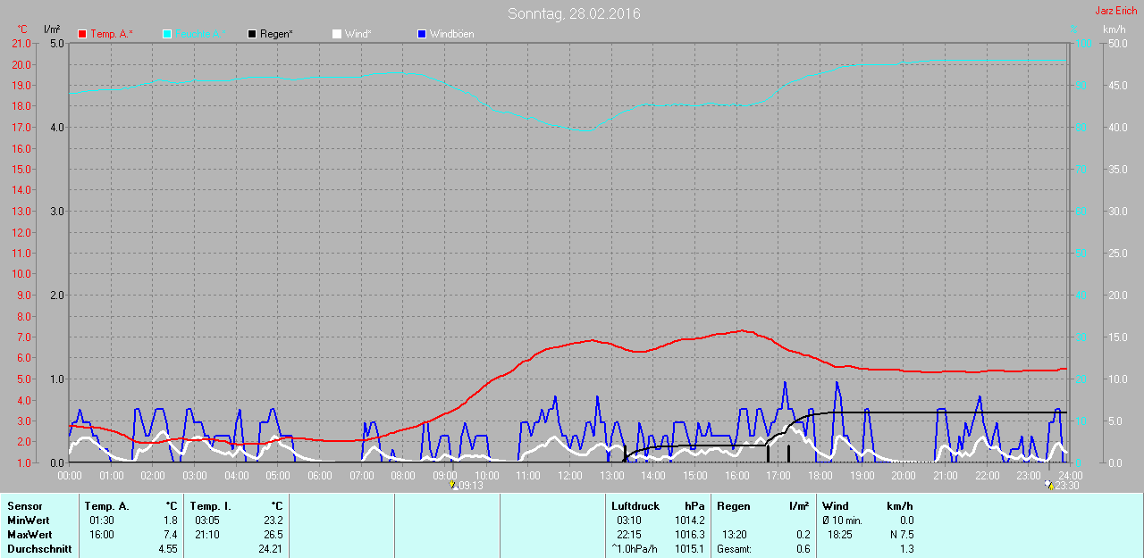Select the 'Wind*' legend label
This screenshot has height=558, width=1144.
[357, 34]
